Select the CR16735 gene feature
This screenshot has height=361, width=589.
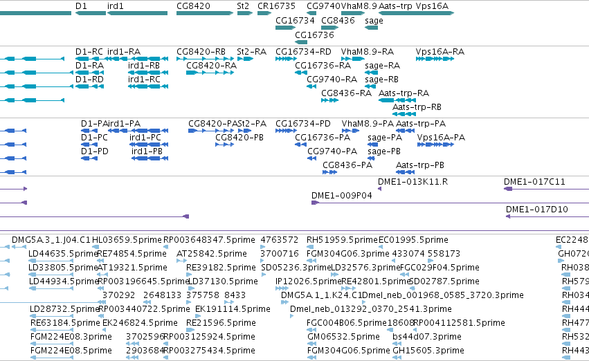(x=264, y=13)
